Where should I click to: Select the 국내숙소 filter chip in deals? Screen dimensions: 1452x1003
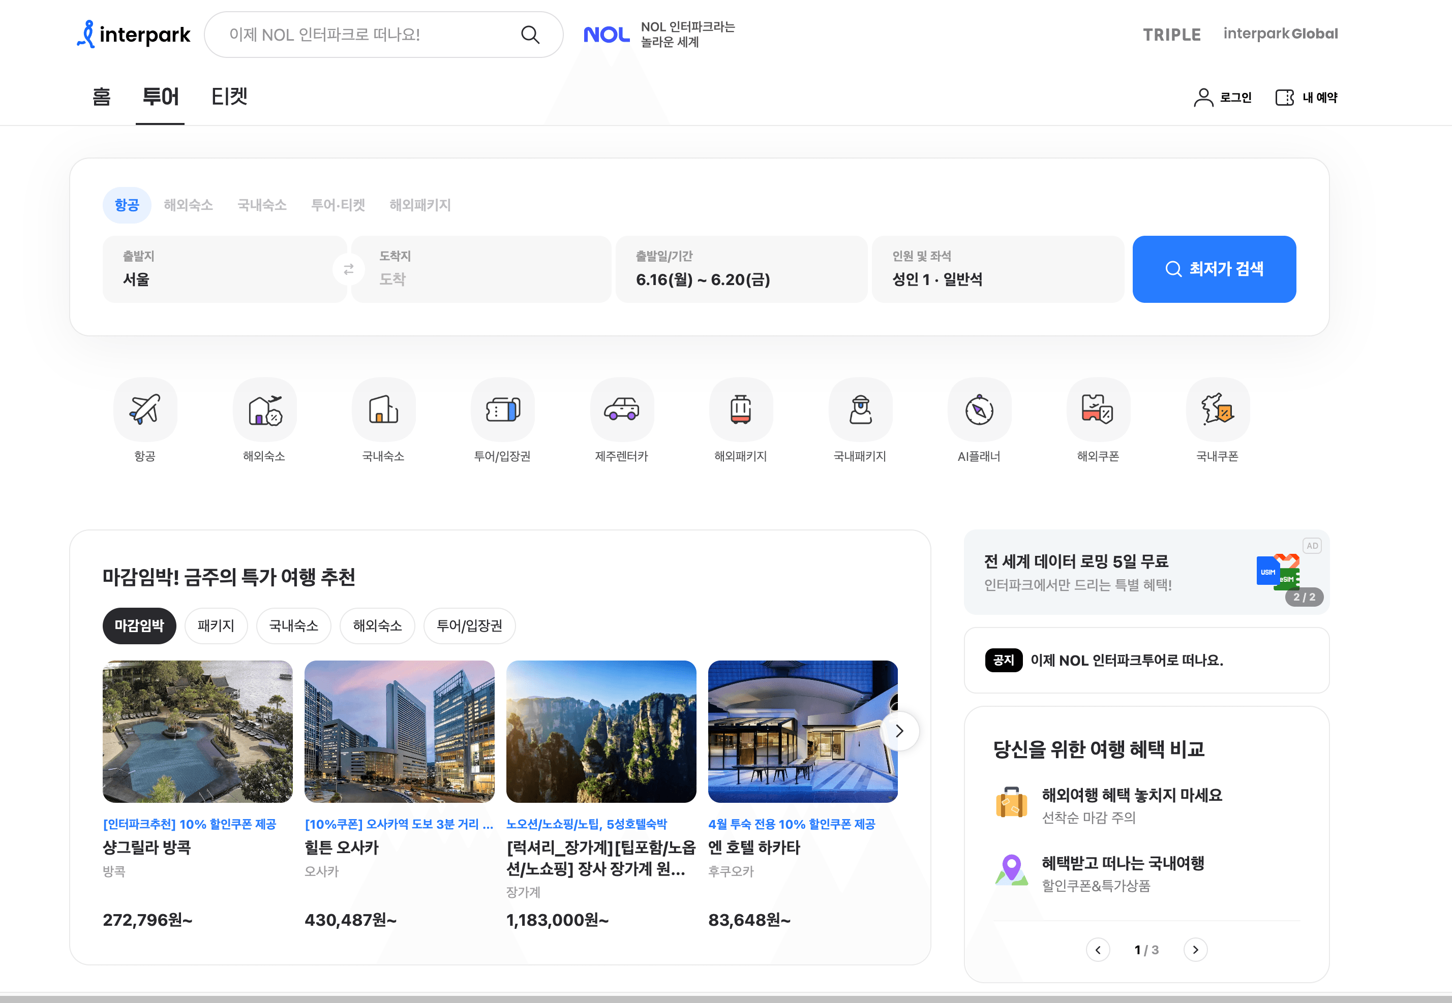[294, 626]
